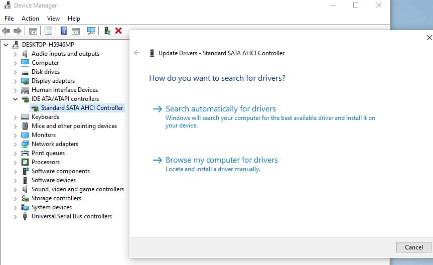This screenshot has width=433, height=265.
Task: Open the View menu
Action: pos(53,19)
